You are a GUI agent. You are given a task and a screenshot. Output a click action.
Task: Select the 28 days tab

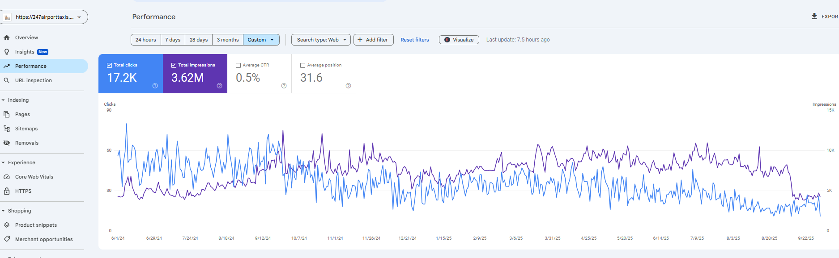click(198, 40)
